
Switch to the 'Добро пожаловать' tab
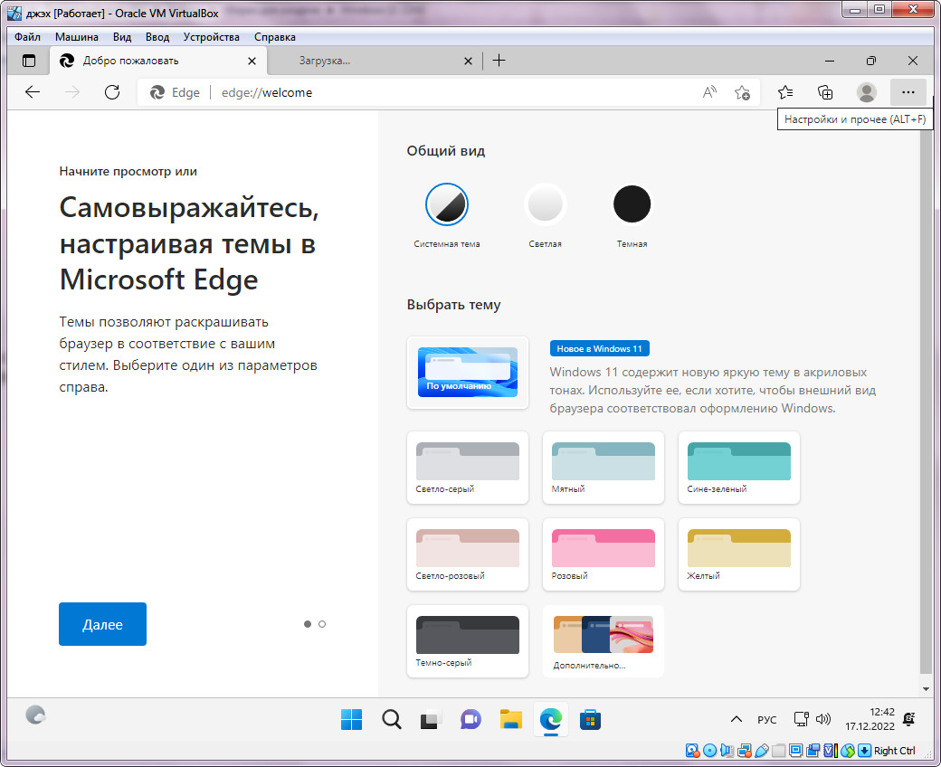158,61
